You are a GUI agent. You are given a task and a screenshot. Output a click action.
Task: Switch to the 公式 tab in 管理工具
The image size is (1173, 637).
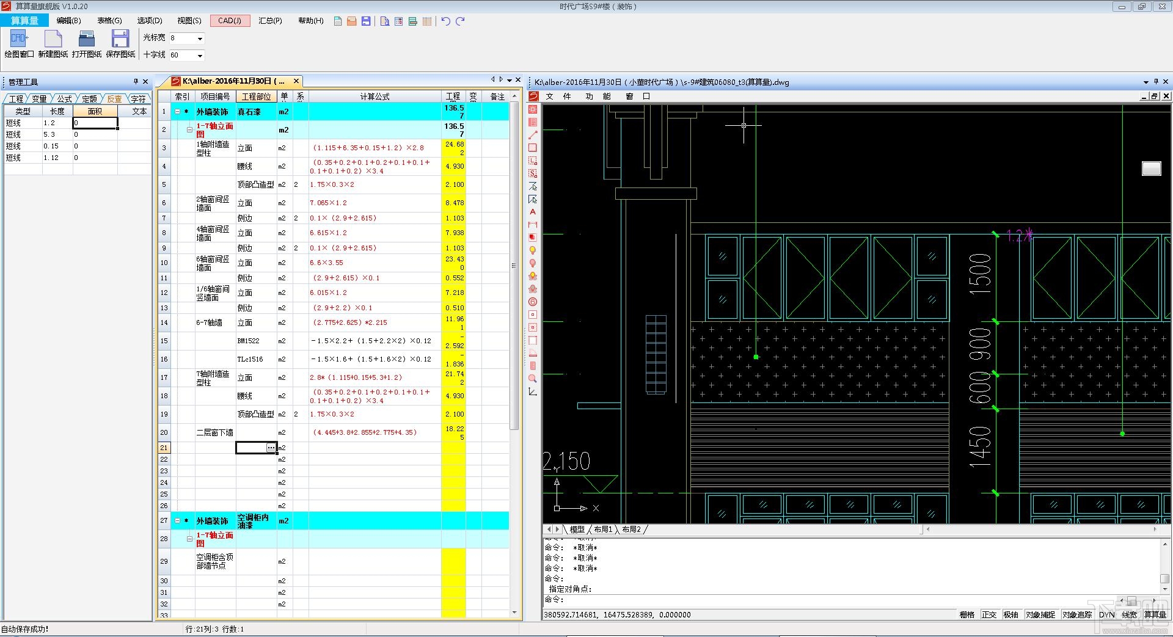(64, 98)
